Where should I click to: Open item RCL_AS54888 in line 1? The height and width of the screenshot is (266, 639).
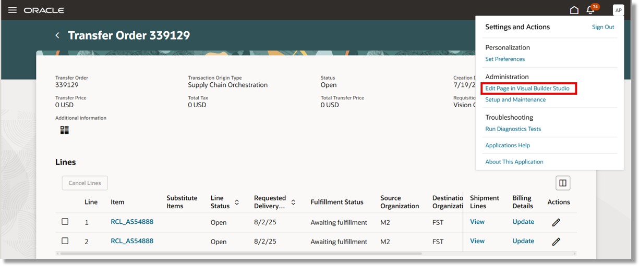132,222
